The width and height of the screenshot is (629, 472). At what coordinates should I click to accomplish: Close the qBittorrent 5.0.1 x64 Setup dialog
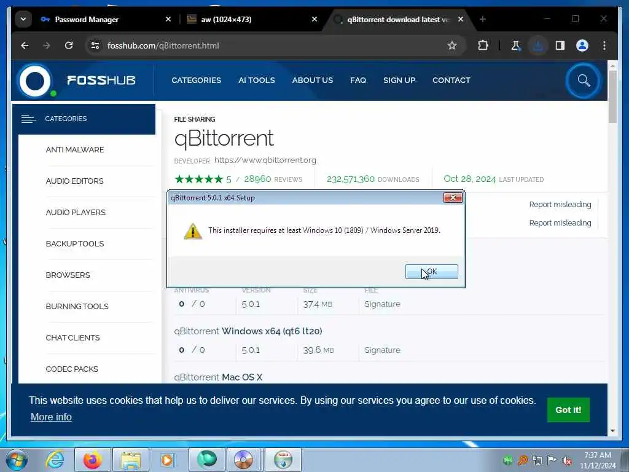pyautogui.click(x=453, y=197)
